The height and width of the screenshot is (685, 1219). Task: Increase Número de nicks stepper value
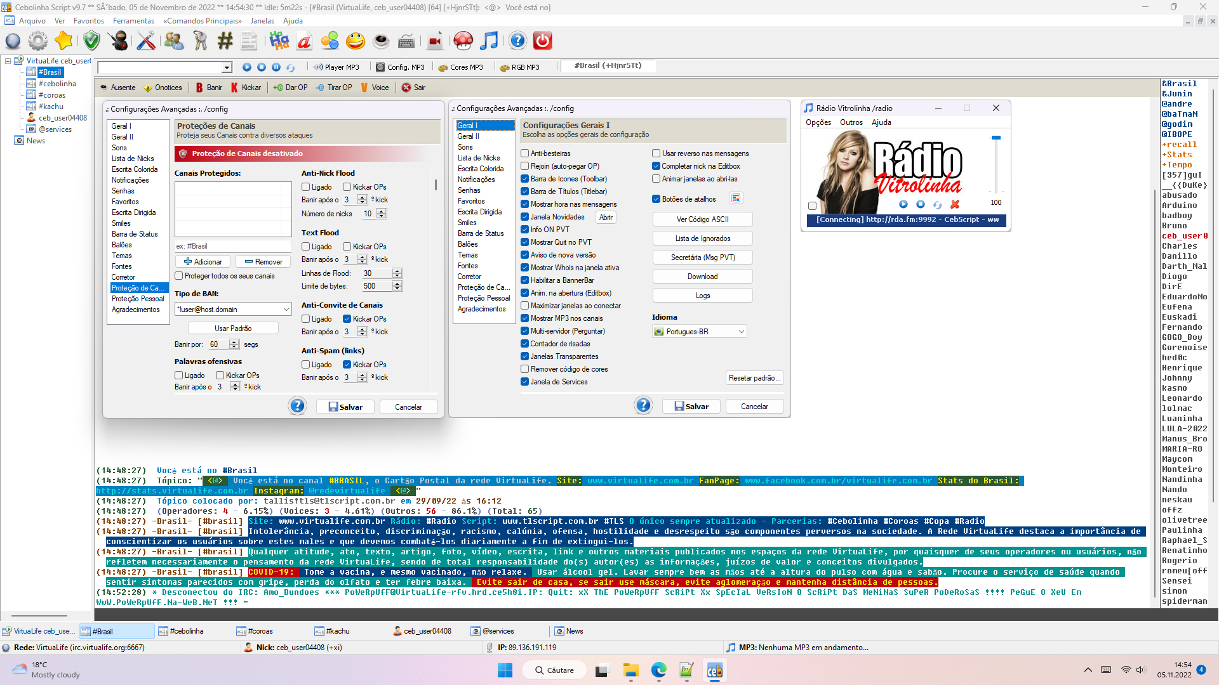[x=382, y=211]
